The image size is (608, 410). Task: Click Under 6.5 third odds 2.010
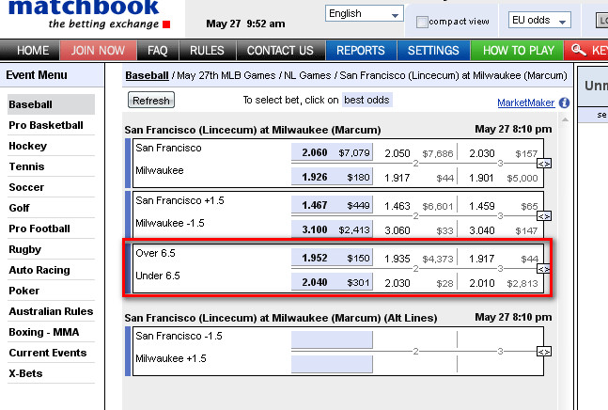point(481,283)
